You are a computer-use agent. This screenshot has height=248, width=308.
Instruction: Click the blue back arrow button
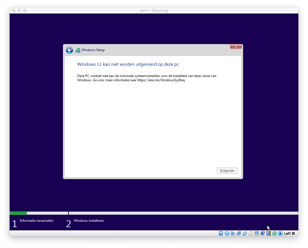69,50
